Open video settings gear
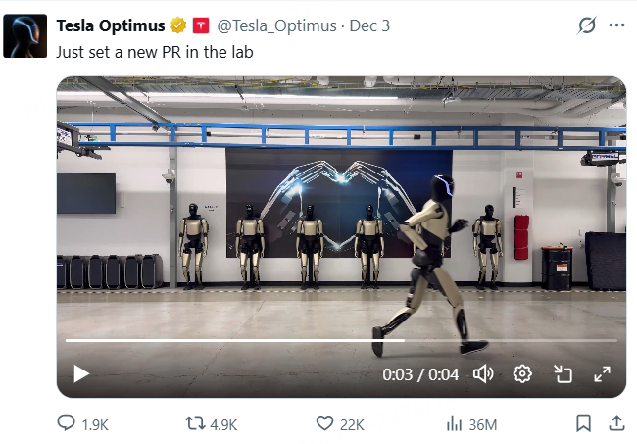This screenshot has width=637, height=444. pos(523,373)
